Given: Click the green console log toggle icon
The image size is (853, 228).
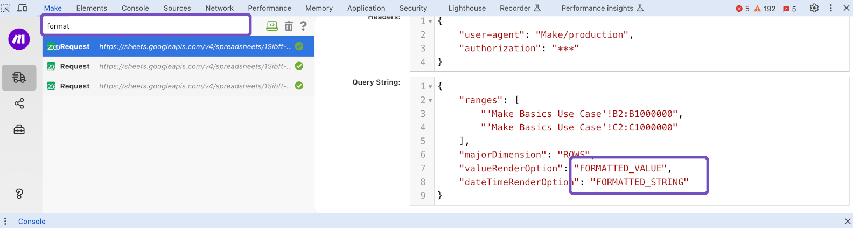Looking at the screenshot, I should point(272,26).
